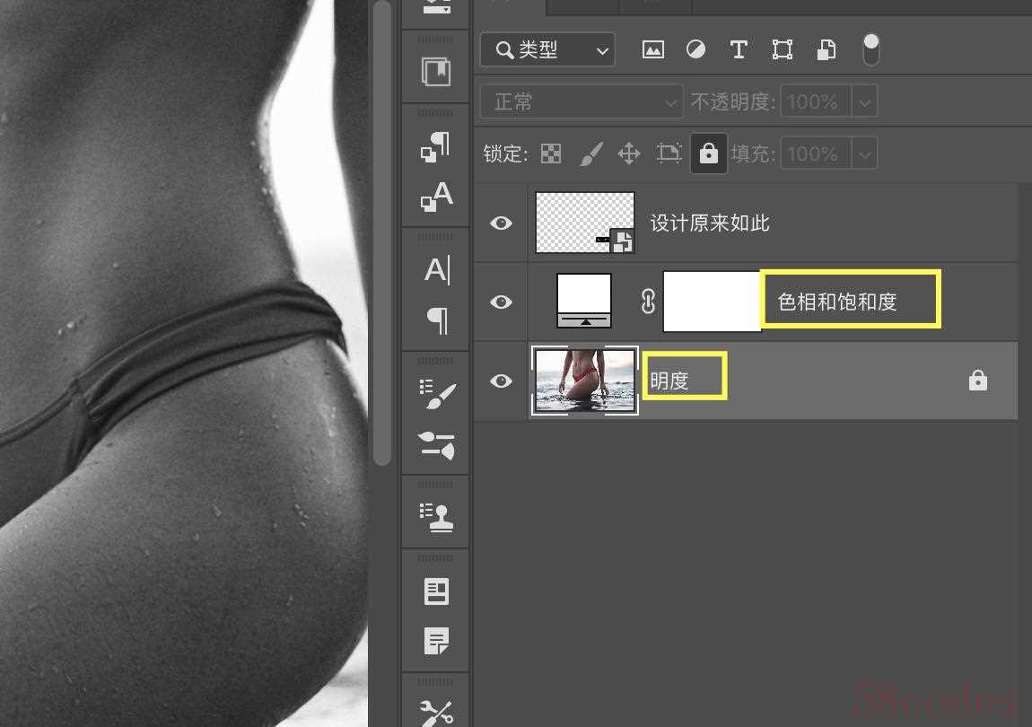Open the 不透明度 opacity slider arrow

pos(865,102)
